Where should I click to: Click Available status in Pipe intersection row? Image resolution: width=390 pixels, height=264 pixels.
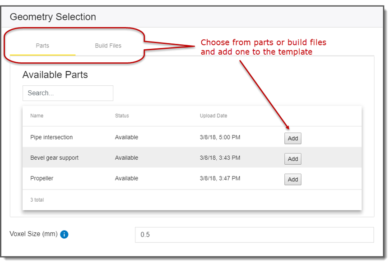click(126, 137)
